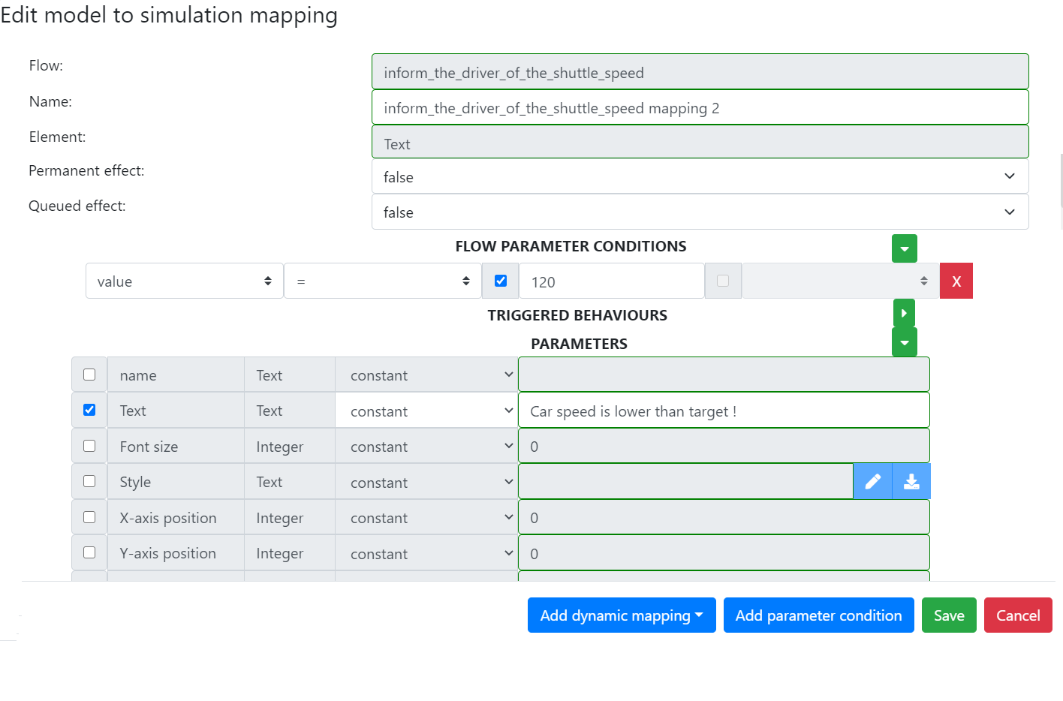Click the 'Permanent effect:' label
This screenshot has width=1063, height=701.
point(86,170)
